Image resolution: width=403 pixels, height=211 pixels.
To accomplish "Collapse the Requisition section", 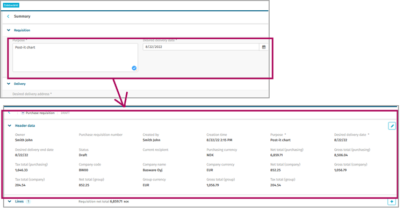I will [x=9, y=30].
